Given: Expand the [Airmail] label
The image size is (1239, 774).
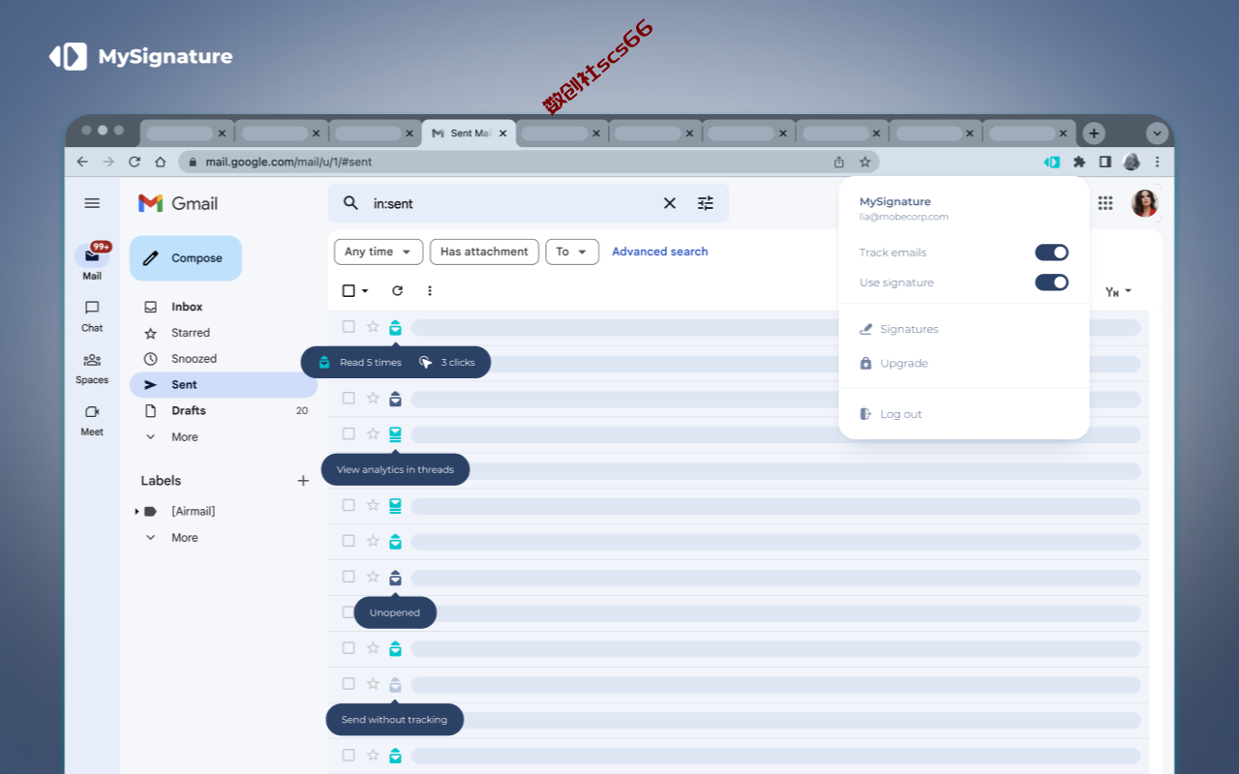Looking at the screenshot, I should (x=136, y=511).
